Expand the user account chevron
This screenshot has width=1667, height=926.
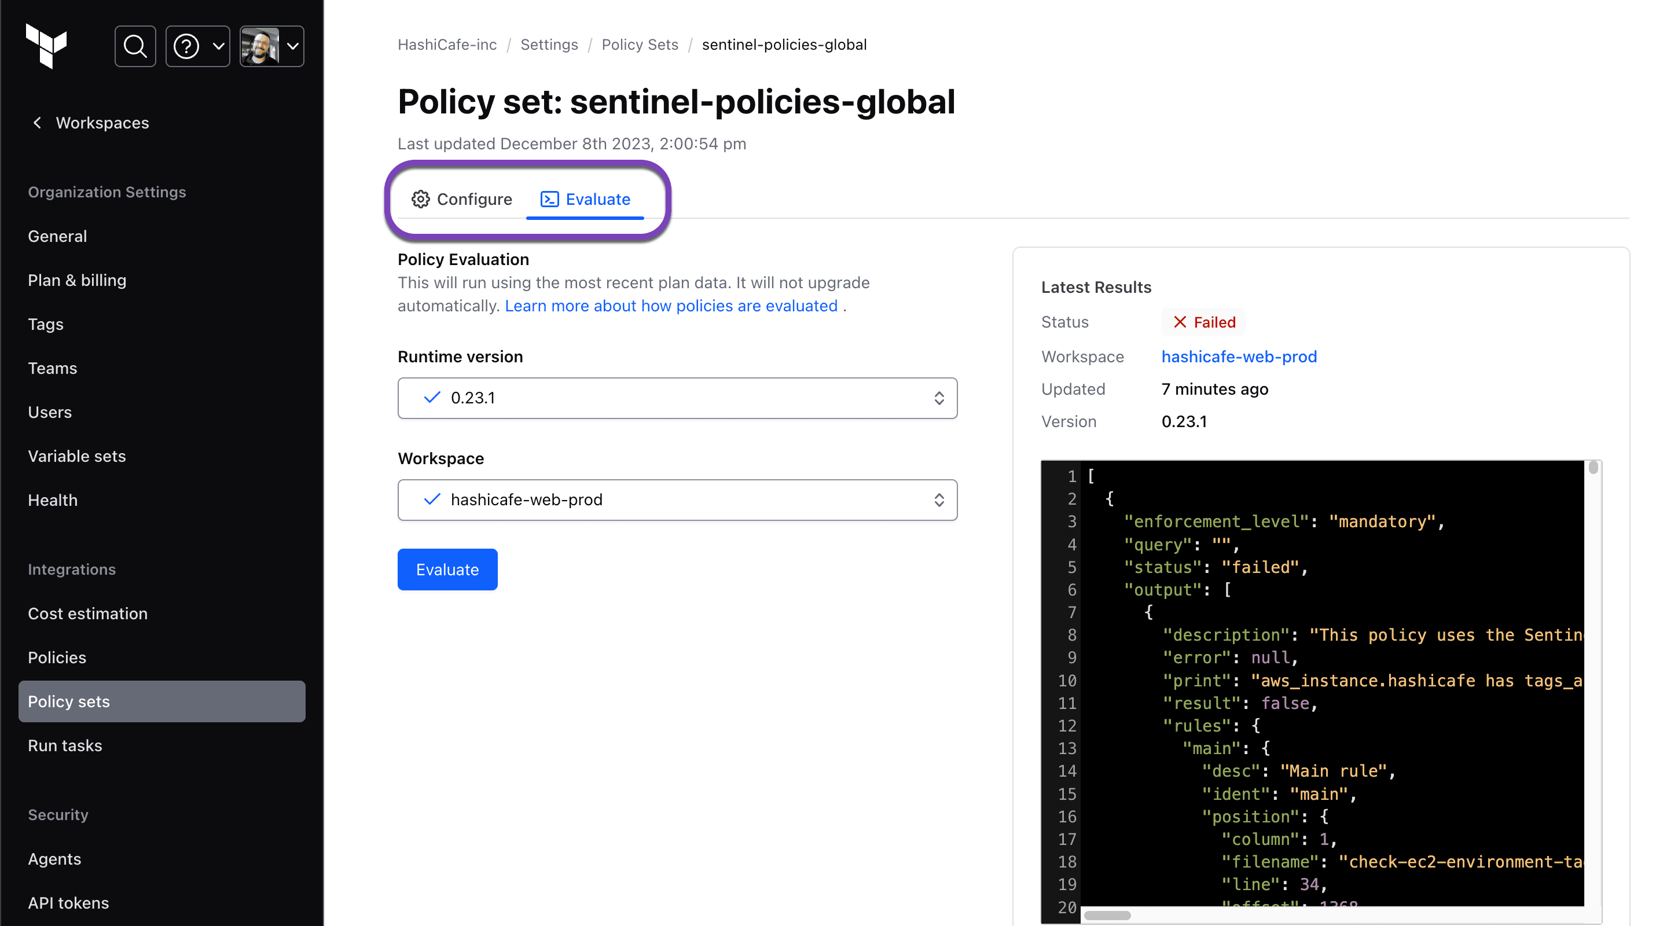292,46
